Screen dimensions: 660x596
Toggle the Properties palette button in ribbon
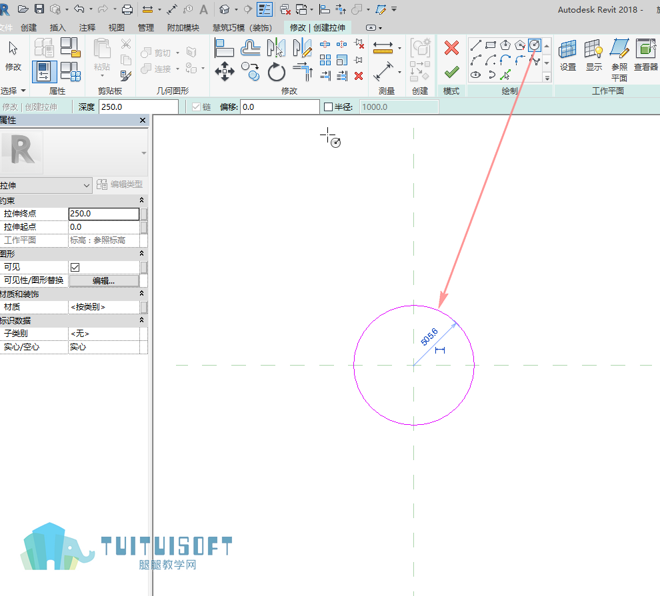point(44,71)
